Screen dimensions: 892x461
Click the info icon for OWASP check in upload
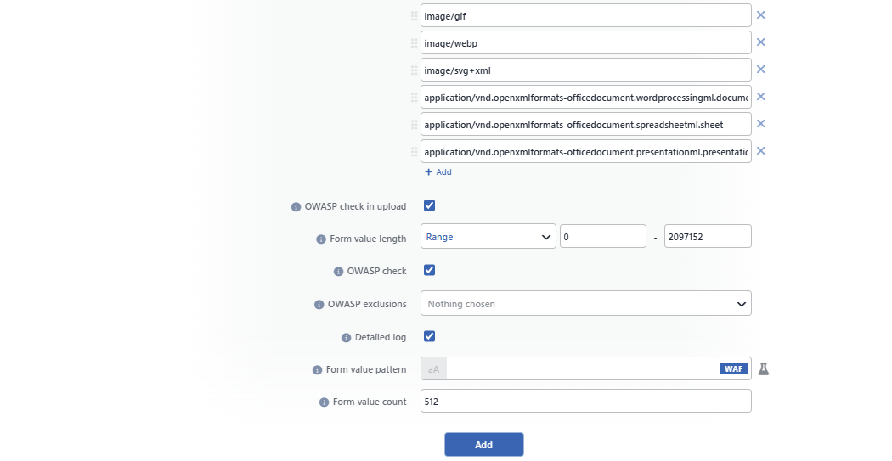296,207
